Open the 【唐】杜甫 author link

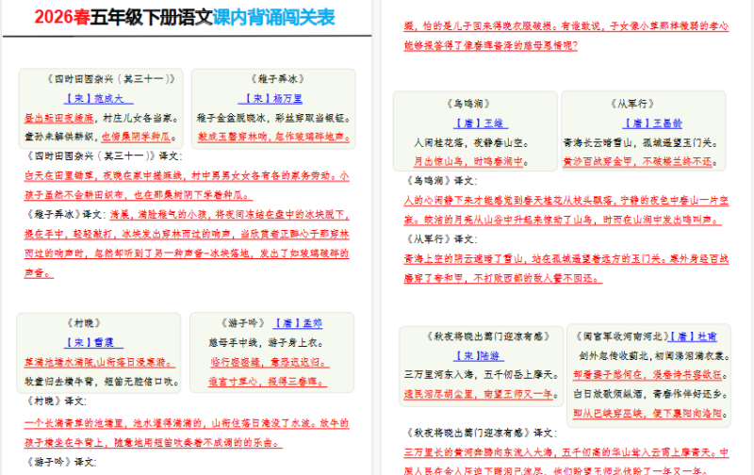(693, 336)
